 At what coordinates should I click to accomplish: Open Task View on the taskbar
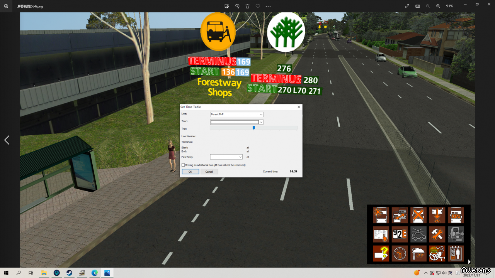31,273
